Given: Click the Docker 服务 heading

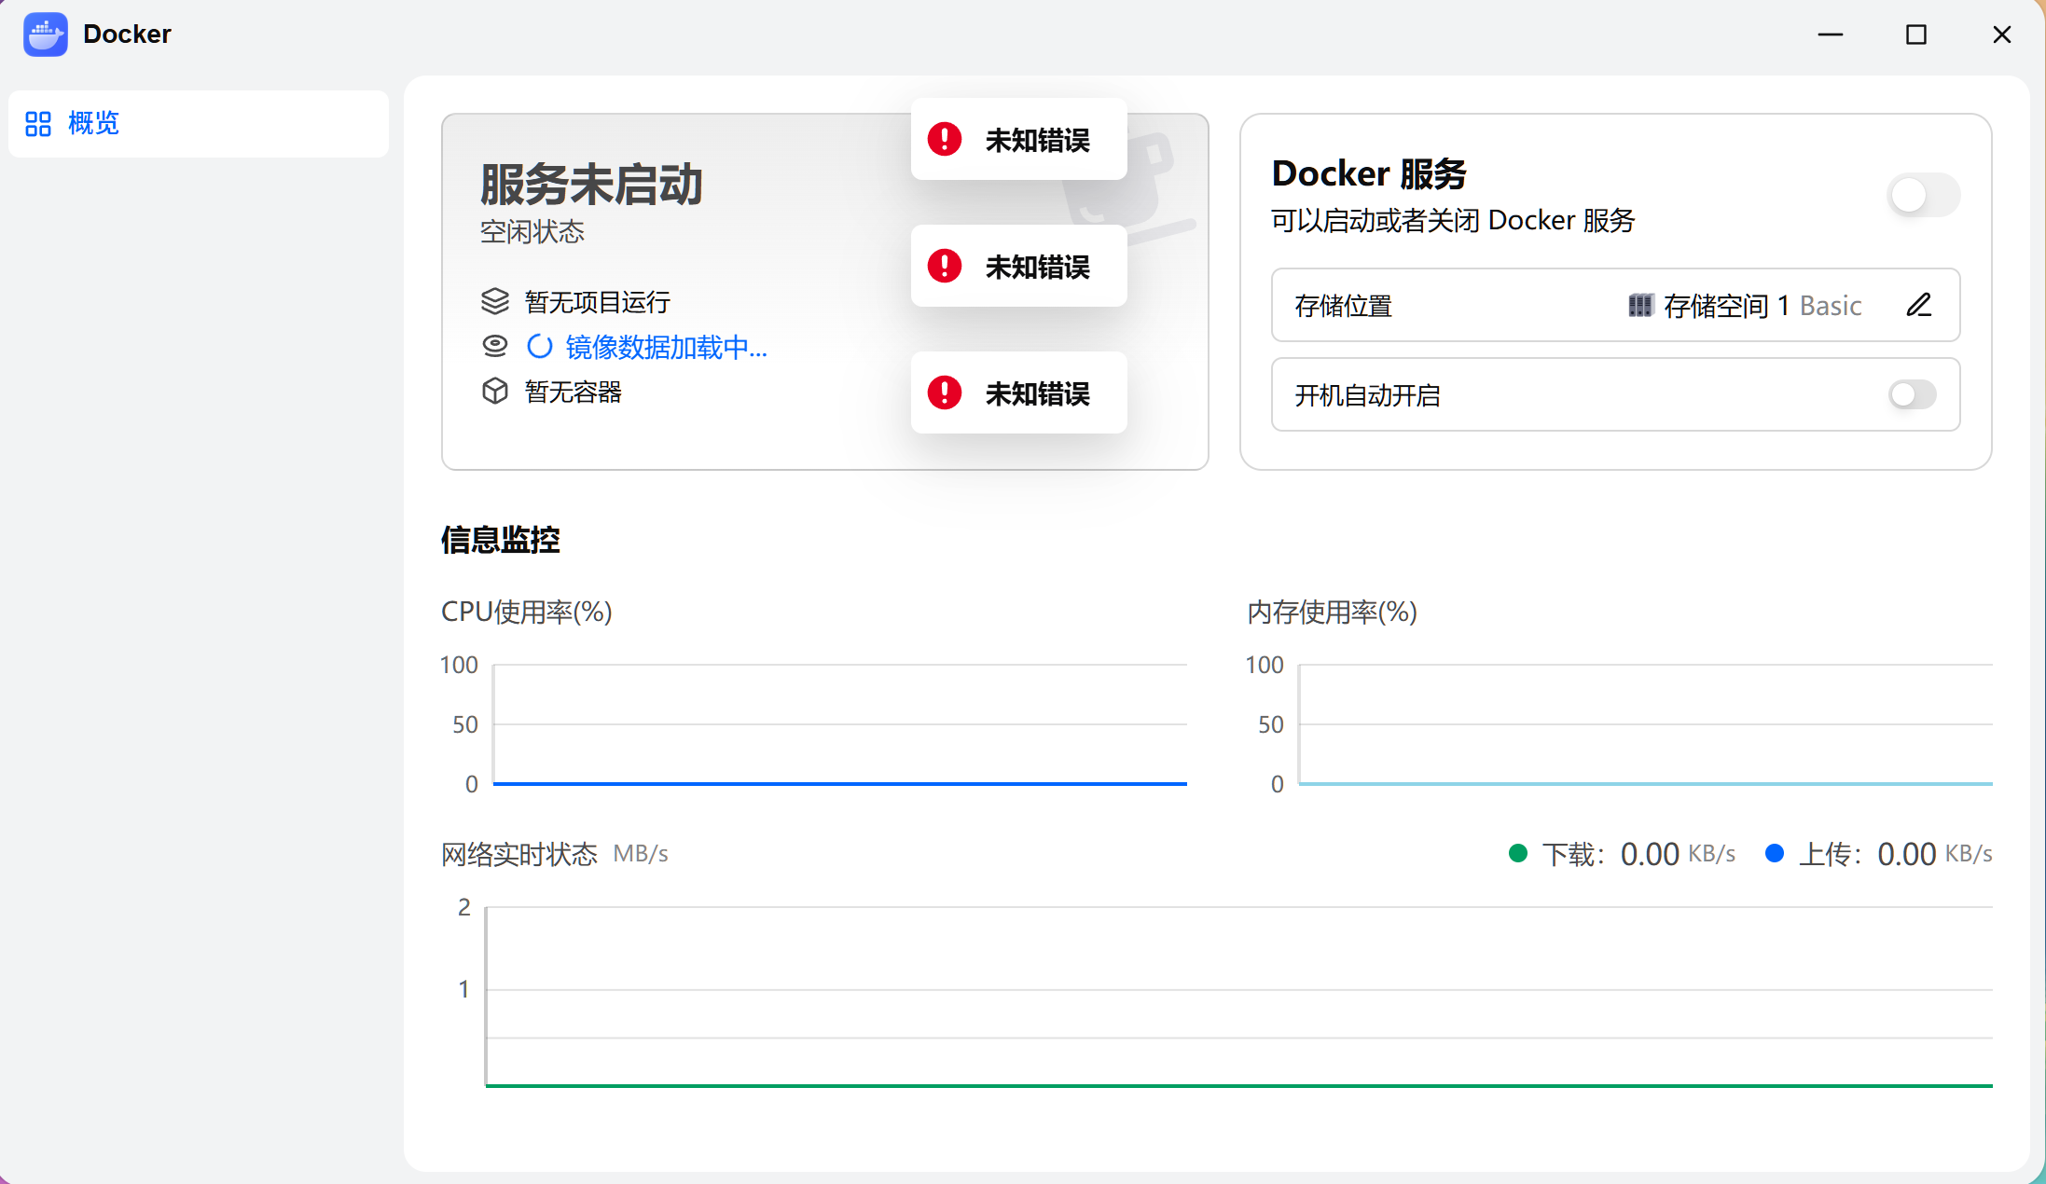Looking at the screenshot, I should [1370, 173].
